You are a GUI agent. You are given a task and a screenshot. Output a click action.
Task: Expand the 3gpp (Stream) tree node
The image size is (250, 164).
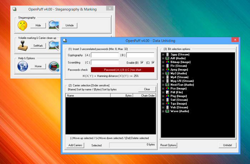pos(163,55)
